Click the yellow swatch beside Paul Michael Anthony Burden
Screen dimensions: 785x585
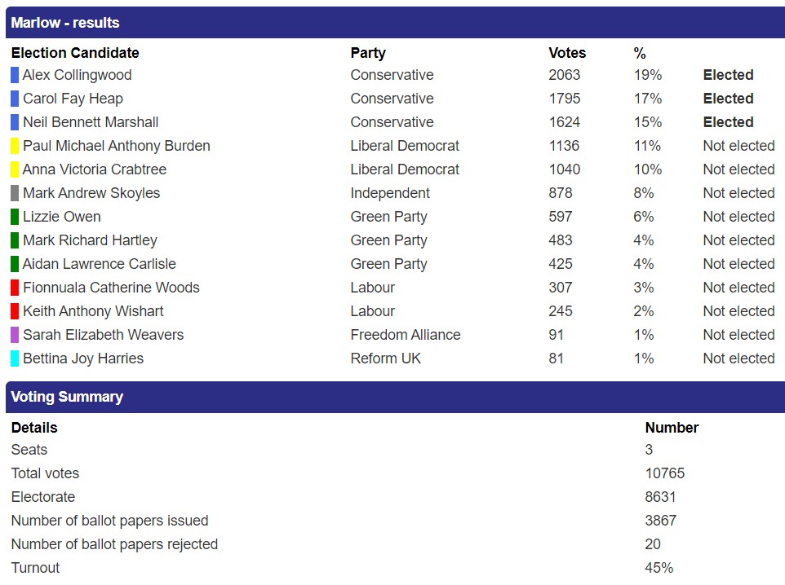pyautogui.click(x=15, y=146)
